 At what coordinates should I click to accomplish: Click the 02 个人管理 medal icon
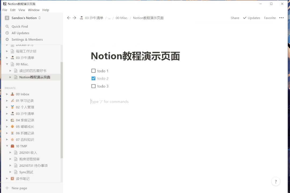click(x=12, y=107)
